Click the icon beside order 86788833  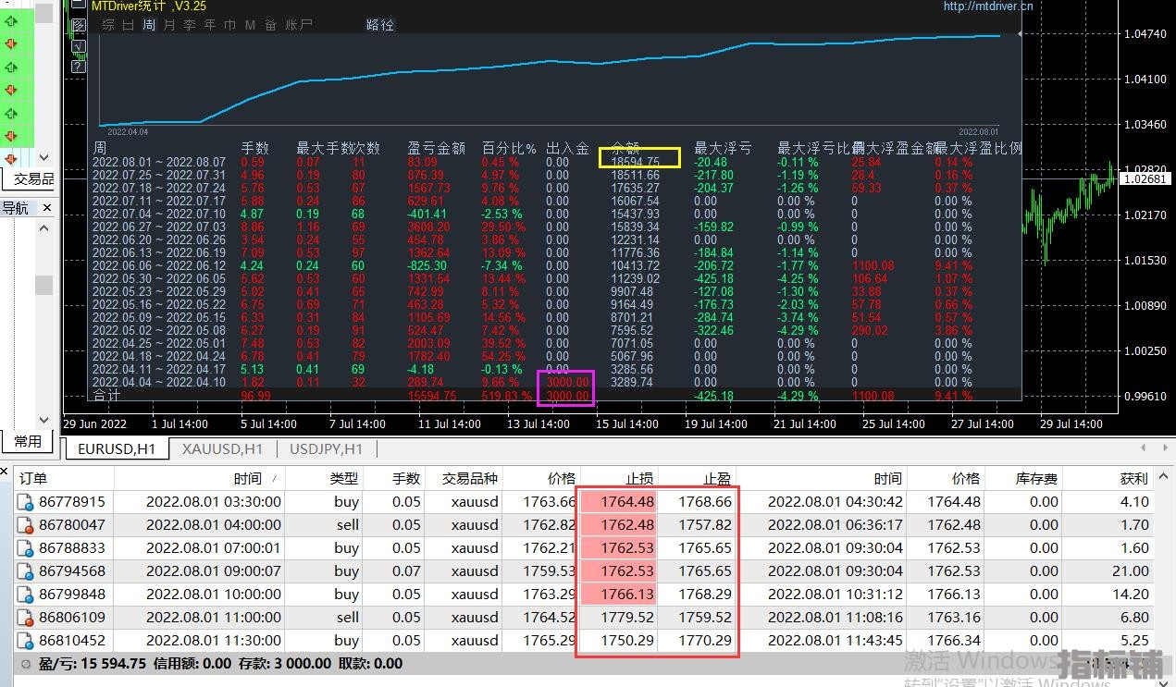[x=27, y=548]
